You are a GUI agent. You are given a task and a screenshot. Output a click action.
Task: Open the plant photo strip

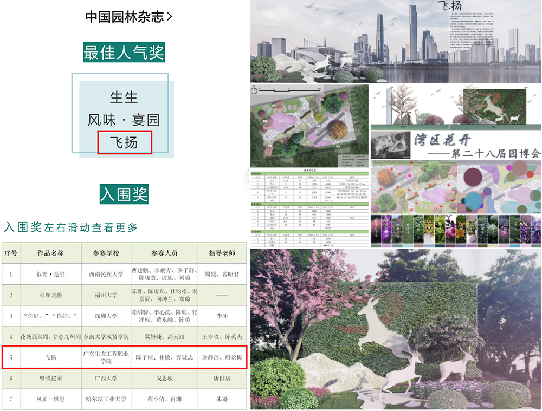coord(456,231)
